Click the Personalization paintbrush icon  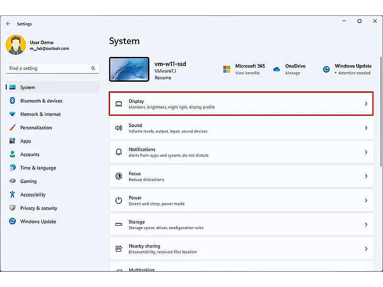pos(12,127)
